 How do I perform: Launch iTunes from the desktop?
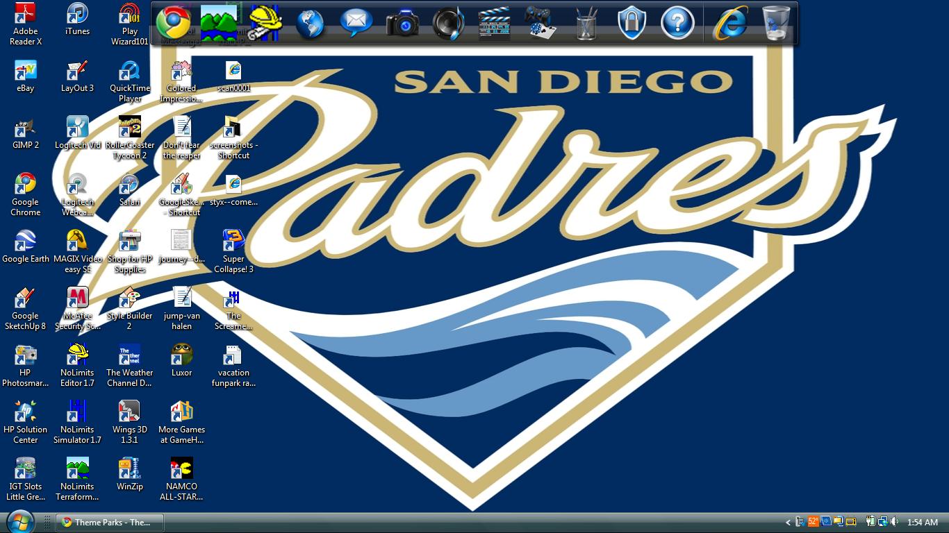coord(77,19)
